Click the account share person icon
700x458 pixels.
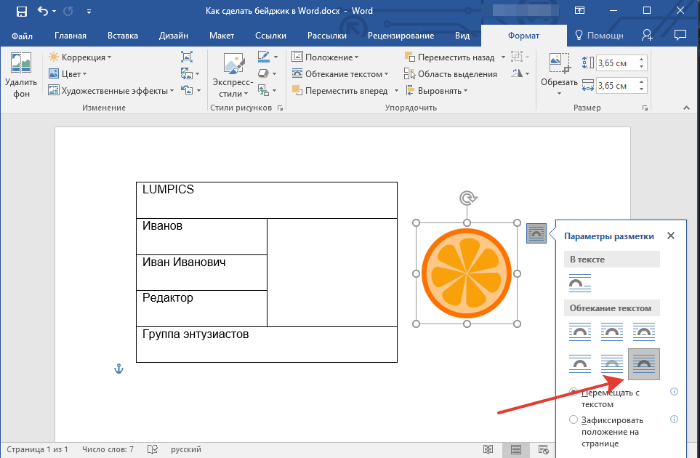[647, 36]
